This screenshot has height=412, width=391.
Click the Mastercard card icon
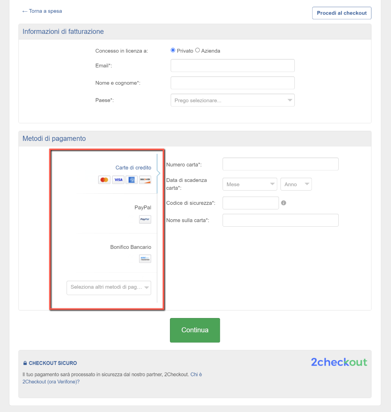(104, 180)
